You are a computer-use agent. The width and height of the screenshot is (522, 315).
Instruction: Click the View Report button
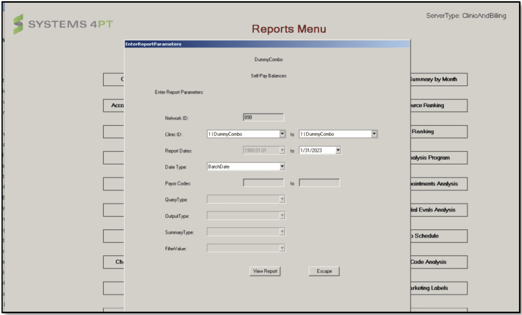coord(264,271)
